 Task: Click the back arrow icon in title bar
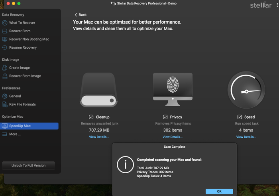click(113, 3)
